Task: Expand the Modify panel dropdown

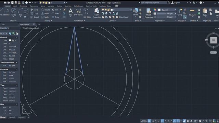Action: pyautogui.click(x=48, y=20)
